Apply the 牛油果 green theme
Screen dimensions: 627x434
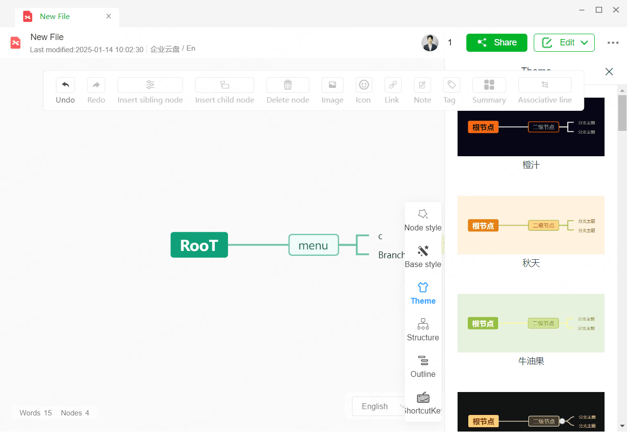[531, 323]
